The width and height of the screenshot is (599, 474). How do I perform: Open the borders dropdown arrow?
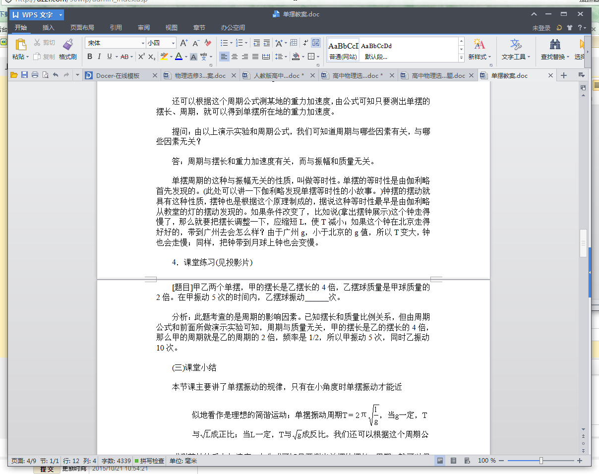[x=318, y=57]
